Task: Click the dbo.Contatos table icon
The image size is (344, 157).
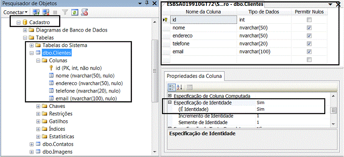Action: coord(38,144)
